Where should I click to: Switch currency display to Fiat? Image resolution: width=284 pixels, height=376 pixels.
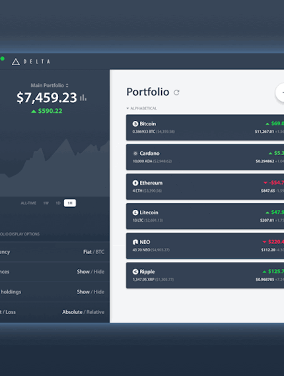[87, 252]
